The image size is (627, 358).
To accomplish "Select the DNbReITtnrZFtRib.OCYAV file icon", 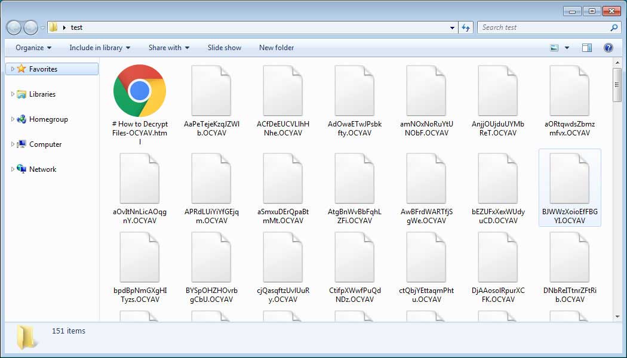I will [570, 257].
